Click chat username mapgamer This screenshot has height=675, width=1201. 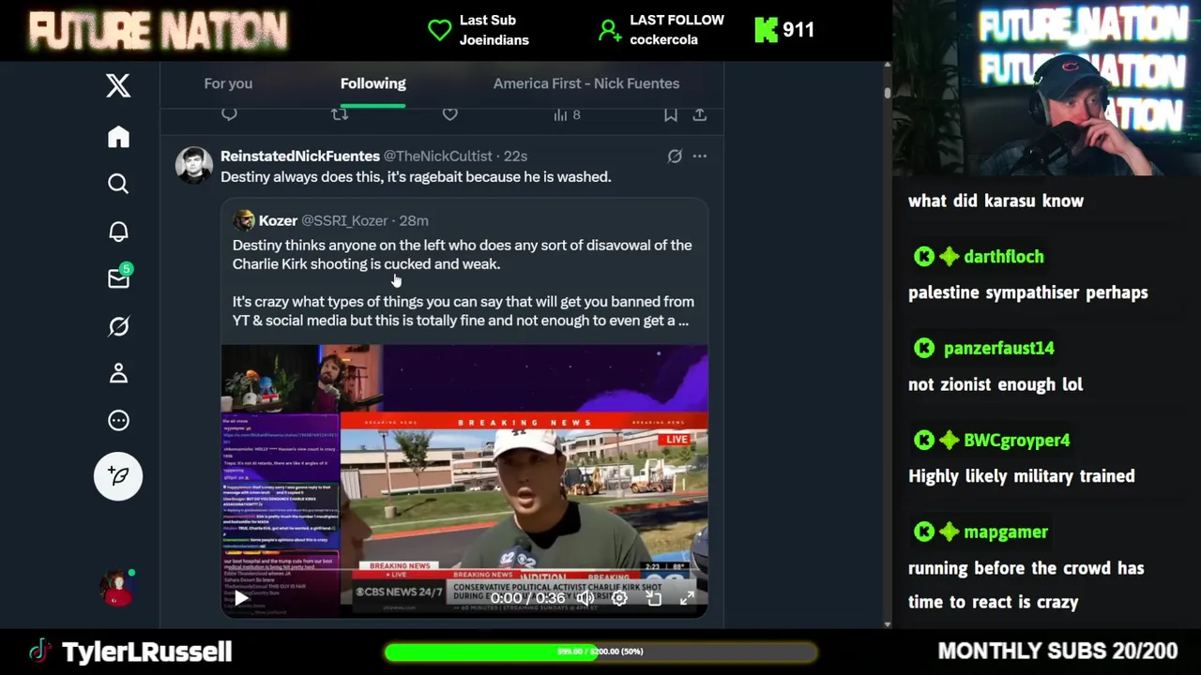click(1005, 532)
